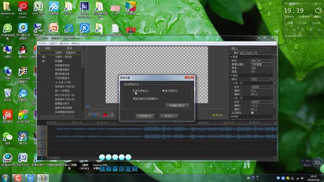Viewport: 324px width, 182px height.
Task: Open the Sayatoo subtitle maker desktop shortcut
Action: (x=23, y=74)
